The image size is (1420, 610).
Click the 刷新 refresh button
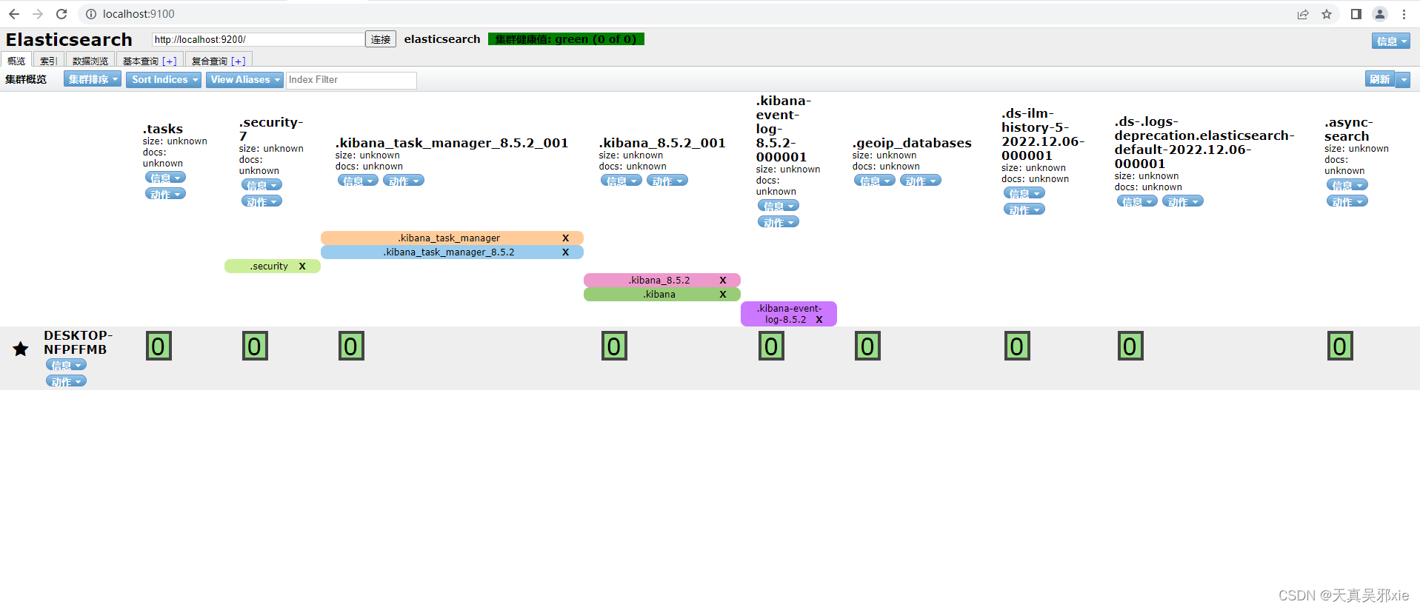pyautogui.click(x=1380, y=79)
